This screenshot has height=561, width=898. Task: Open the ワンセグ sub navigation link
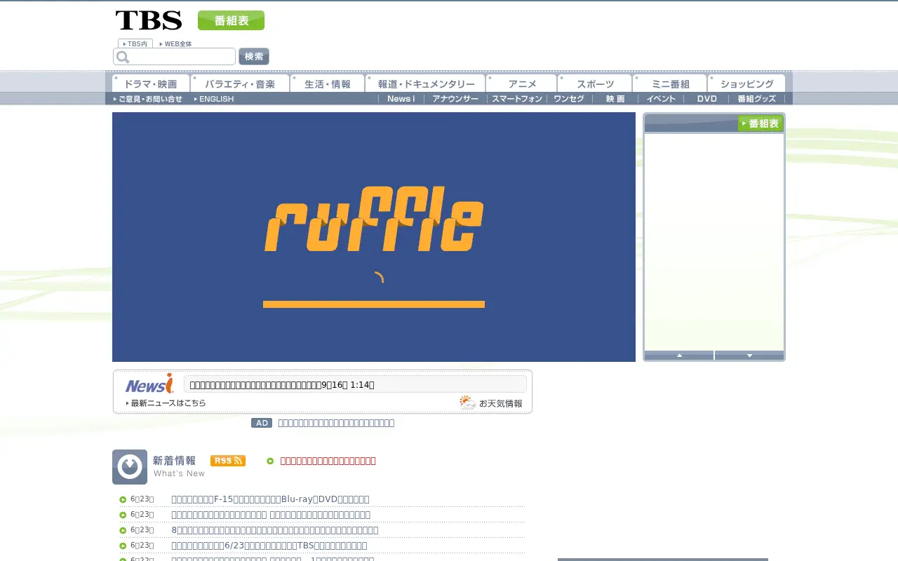(x=569, y=99)
